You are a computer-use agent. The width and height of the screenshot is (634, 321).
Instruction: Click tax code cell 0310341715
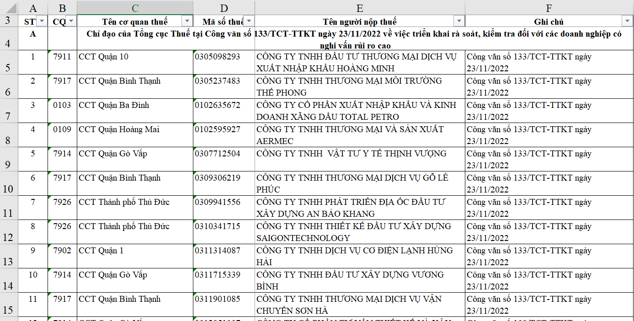[x=224, y=232]
